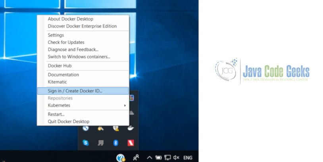Click the Bluetooth tray icon

pyautogui.click(x=116, y=143)
